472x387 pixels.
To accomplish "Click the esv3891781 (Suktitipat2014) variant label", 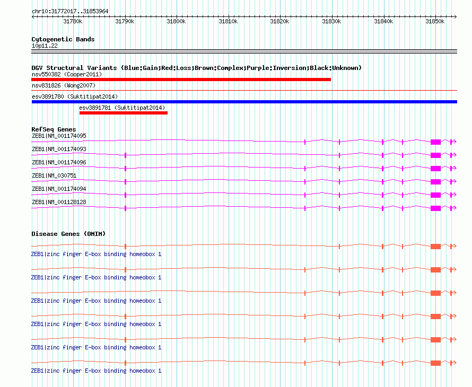I will pyautogui.click(x=123, y=108).
